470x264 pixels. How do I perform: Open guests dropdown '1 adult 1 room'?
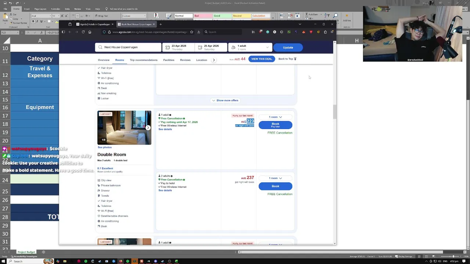pyautogui.click(x=250, y=47)
